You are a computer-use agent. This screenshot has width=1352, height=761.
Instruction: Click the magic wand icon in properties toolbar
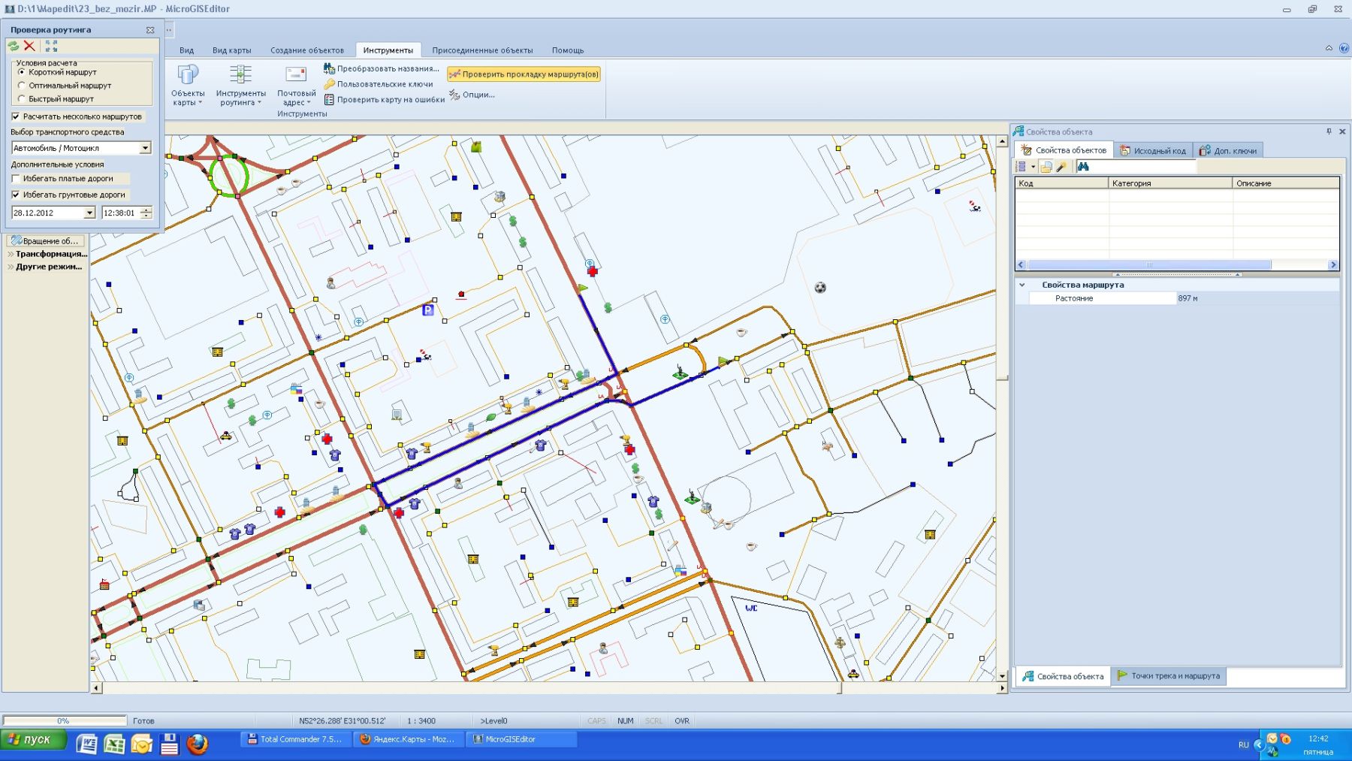[x=1061, y=167]
